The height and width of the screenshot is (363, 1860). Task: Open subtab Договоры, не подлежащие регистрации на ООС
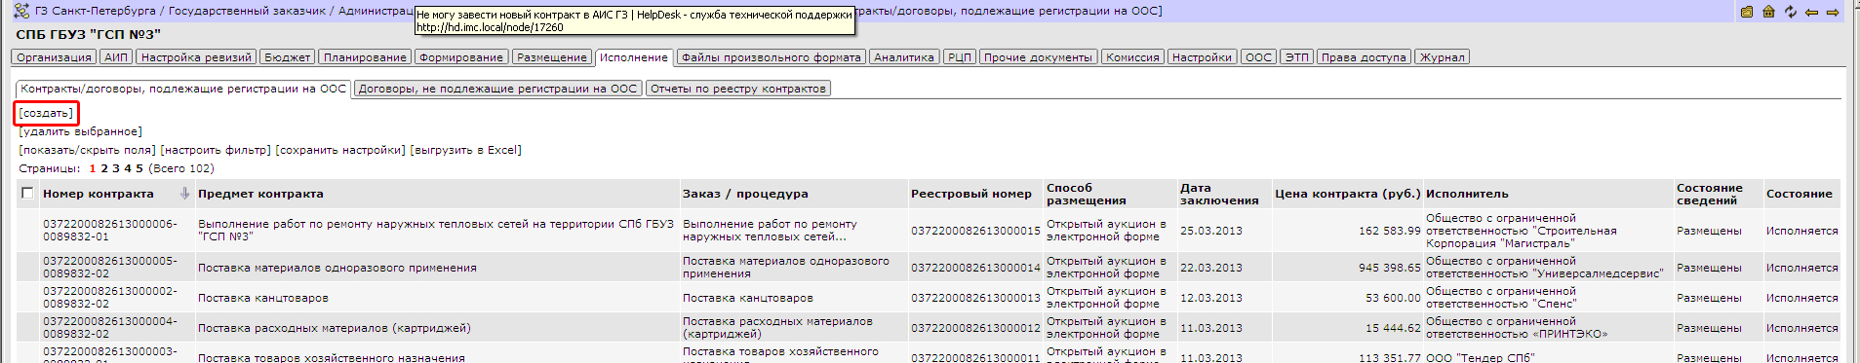click(x=497, y=89)
